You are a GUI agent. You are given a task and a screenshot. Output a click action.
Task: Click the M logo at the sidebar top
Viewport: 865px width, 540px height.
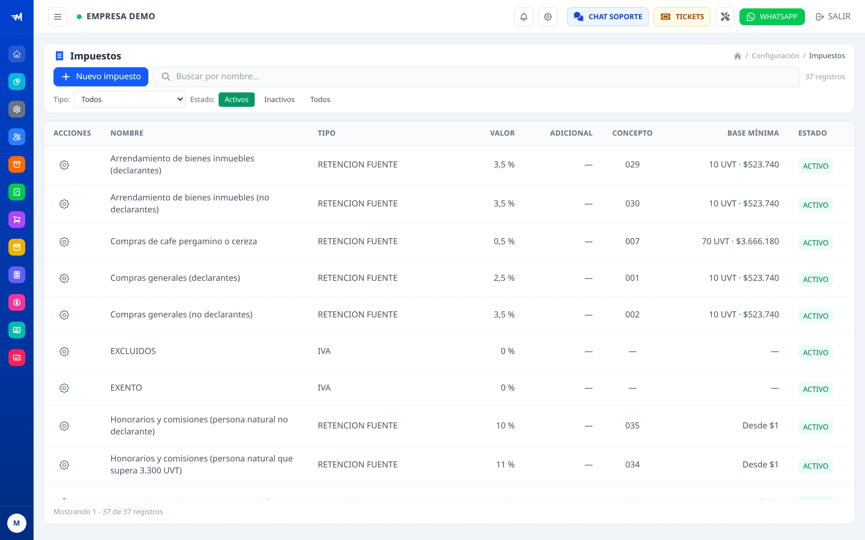[x=17, y=16]
